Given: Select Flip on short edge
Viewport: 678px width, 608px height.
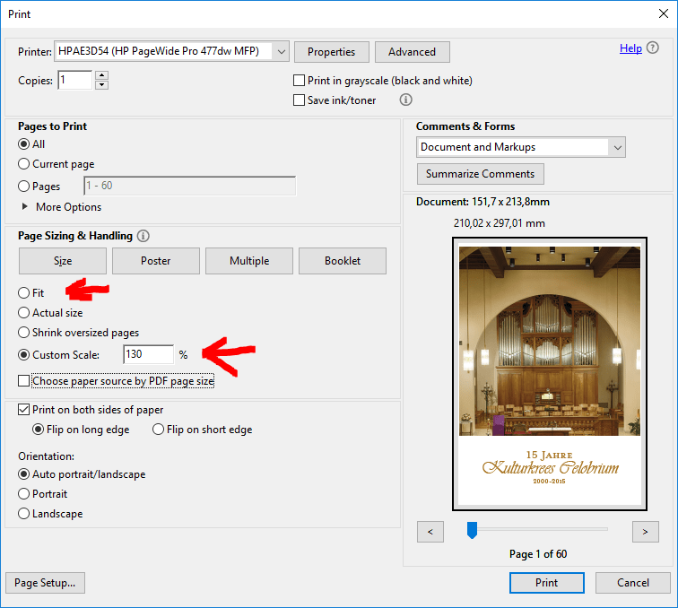Looking at the screenshot, I should [158, 430].
